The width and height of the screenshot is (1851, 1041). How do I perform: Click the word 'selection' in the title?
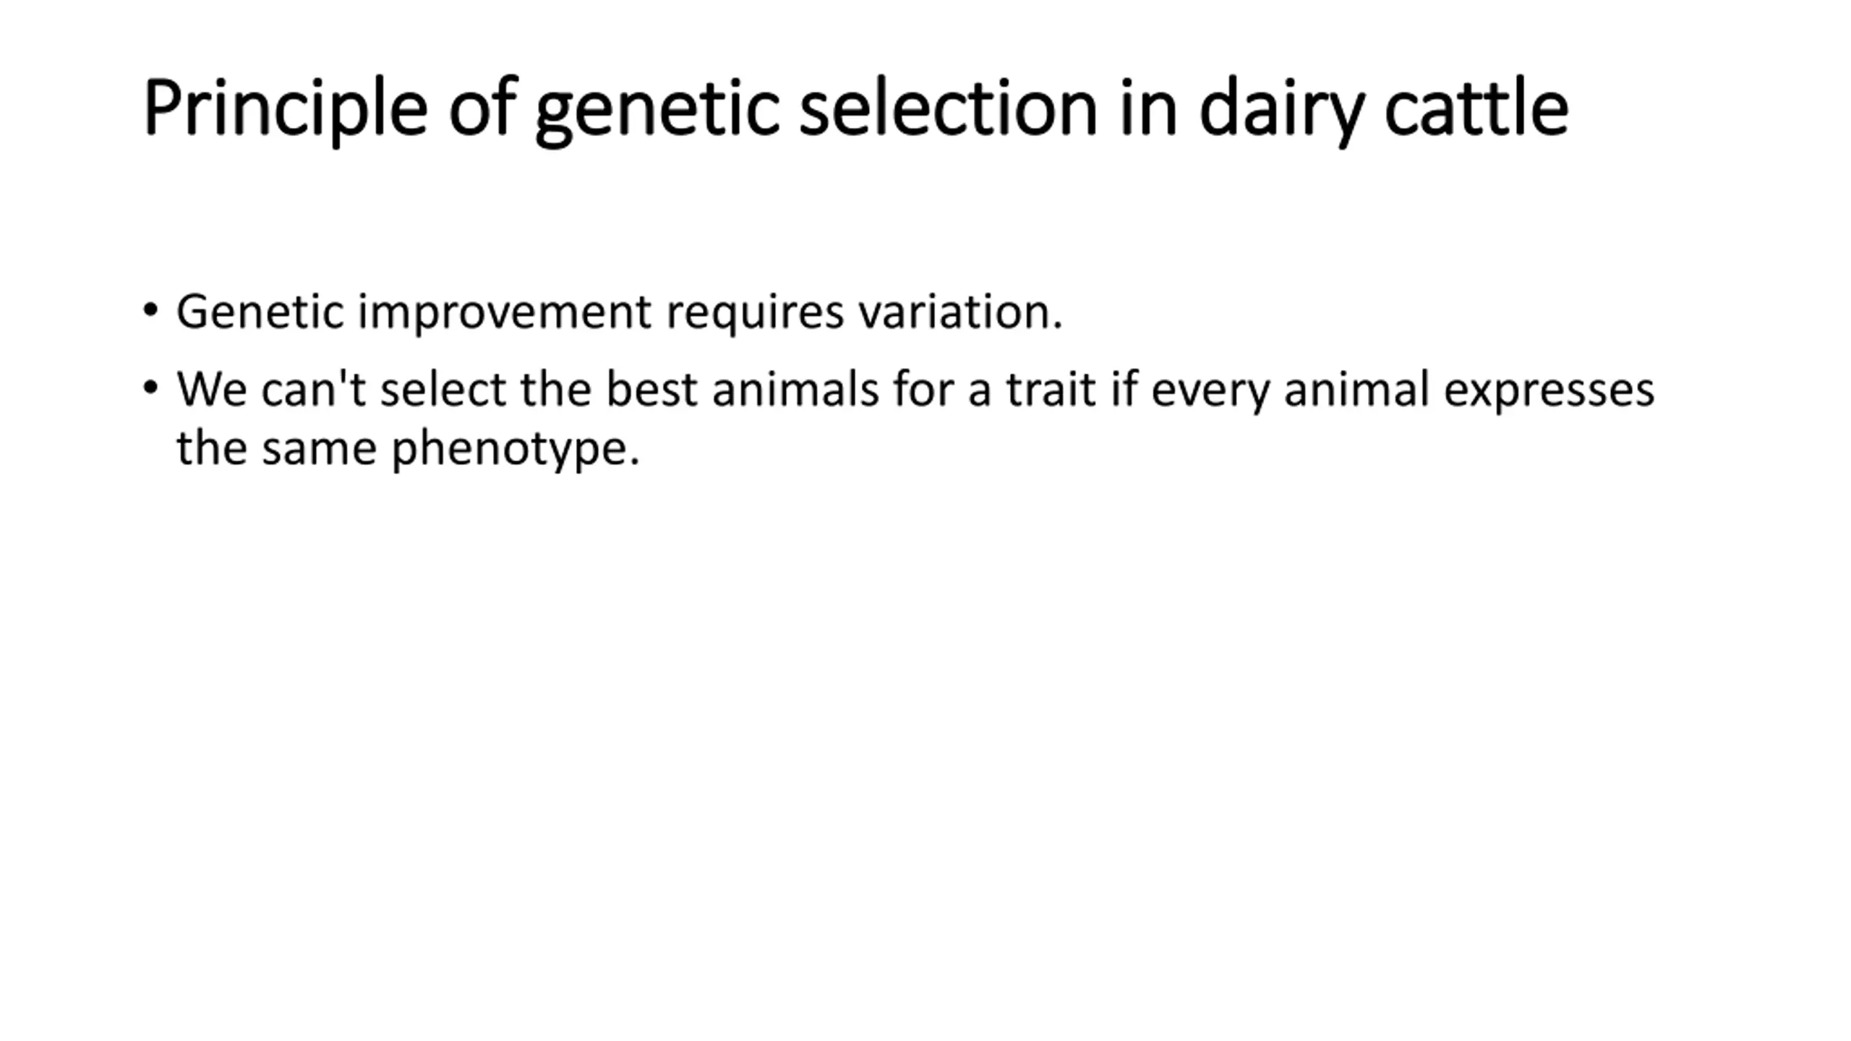point(949,107)
